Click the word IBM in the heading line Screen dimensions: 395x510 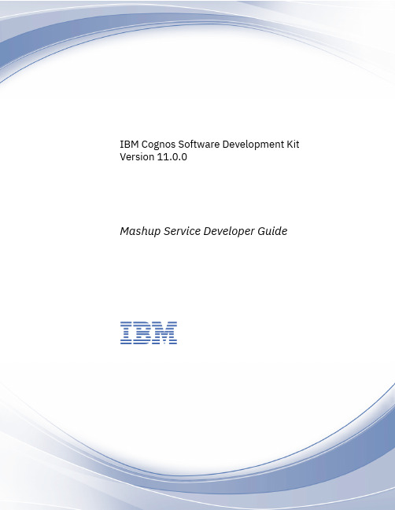tap(129, 144)
